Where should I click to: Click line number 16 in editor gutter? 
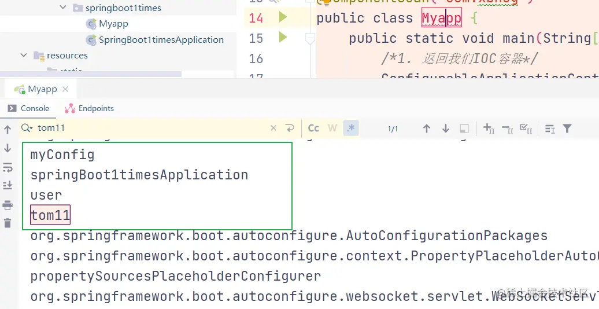[x=256, y=58]
